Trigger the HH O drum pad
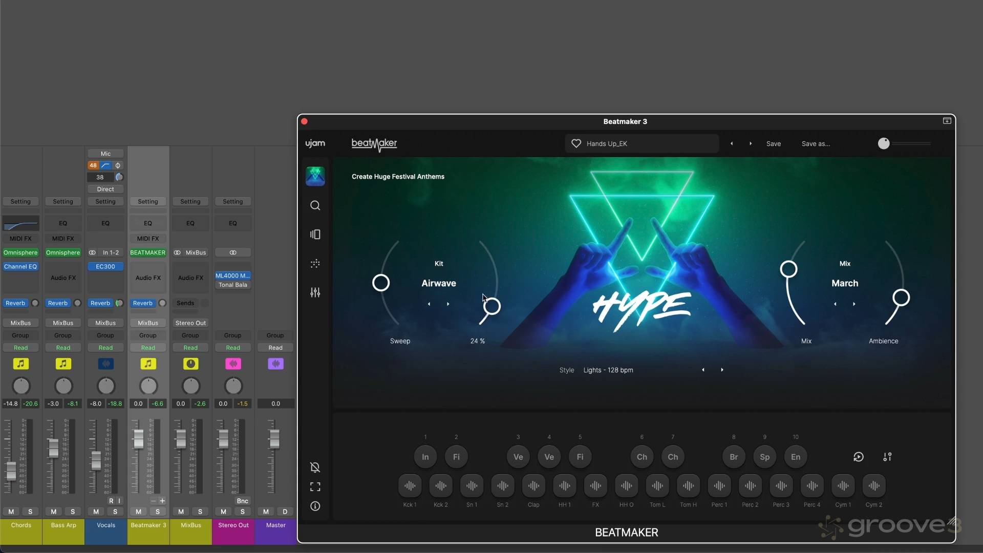The width and height of the screenshot is (983, 553). pos(627,485)
